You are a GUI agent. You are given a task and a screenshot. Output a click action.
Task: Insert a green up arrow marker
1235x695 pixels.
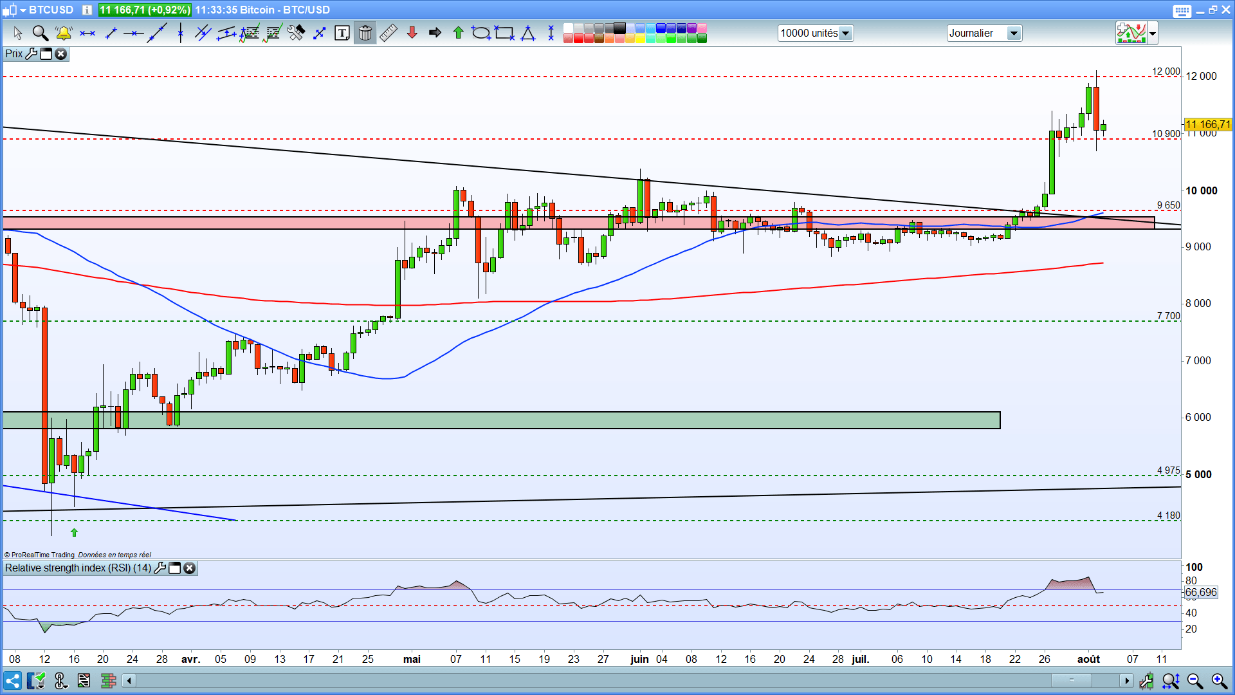click(458, 33)
